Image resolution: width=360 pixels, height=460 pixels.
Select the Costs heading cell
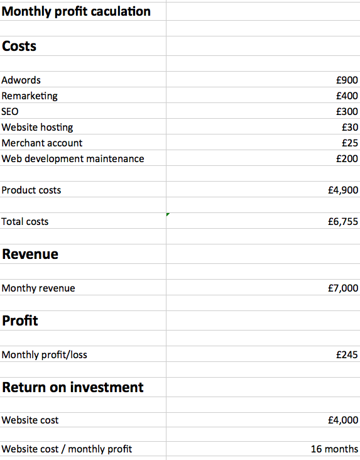[x=83, y=46]
